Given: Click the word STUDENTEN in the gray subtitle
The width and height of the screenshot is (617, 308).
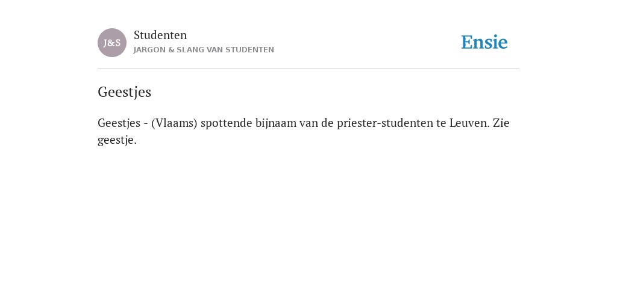Looking at the screenshot, I should coord(249,50).
